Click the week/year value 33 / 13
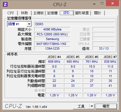 [104, 48]
